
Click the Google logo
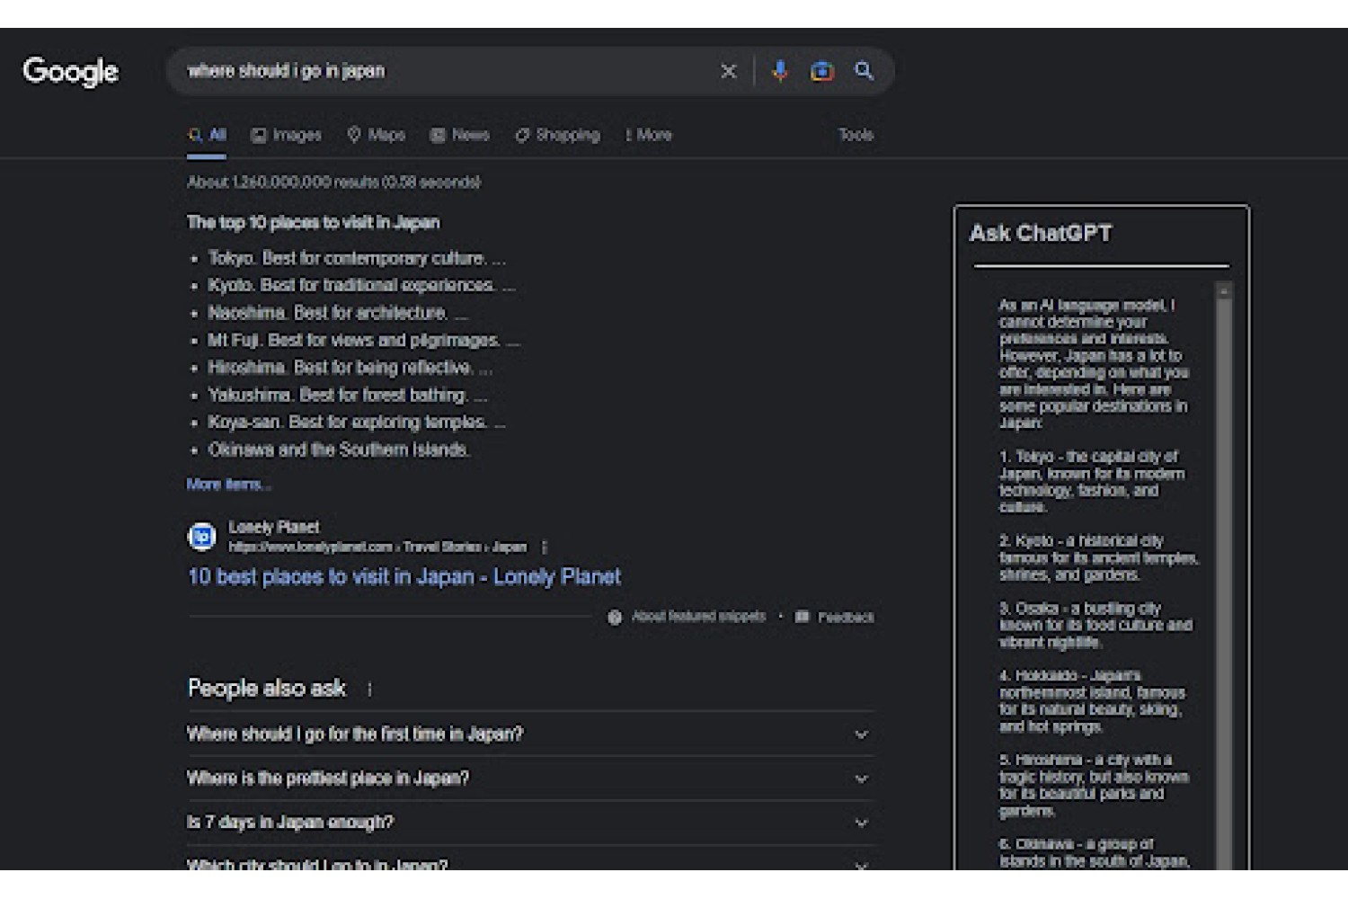pyautogui.click(x=70, y=72)
